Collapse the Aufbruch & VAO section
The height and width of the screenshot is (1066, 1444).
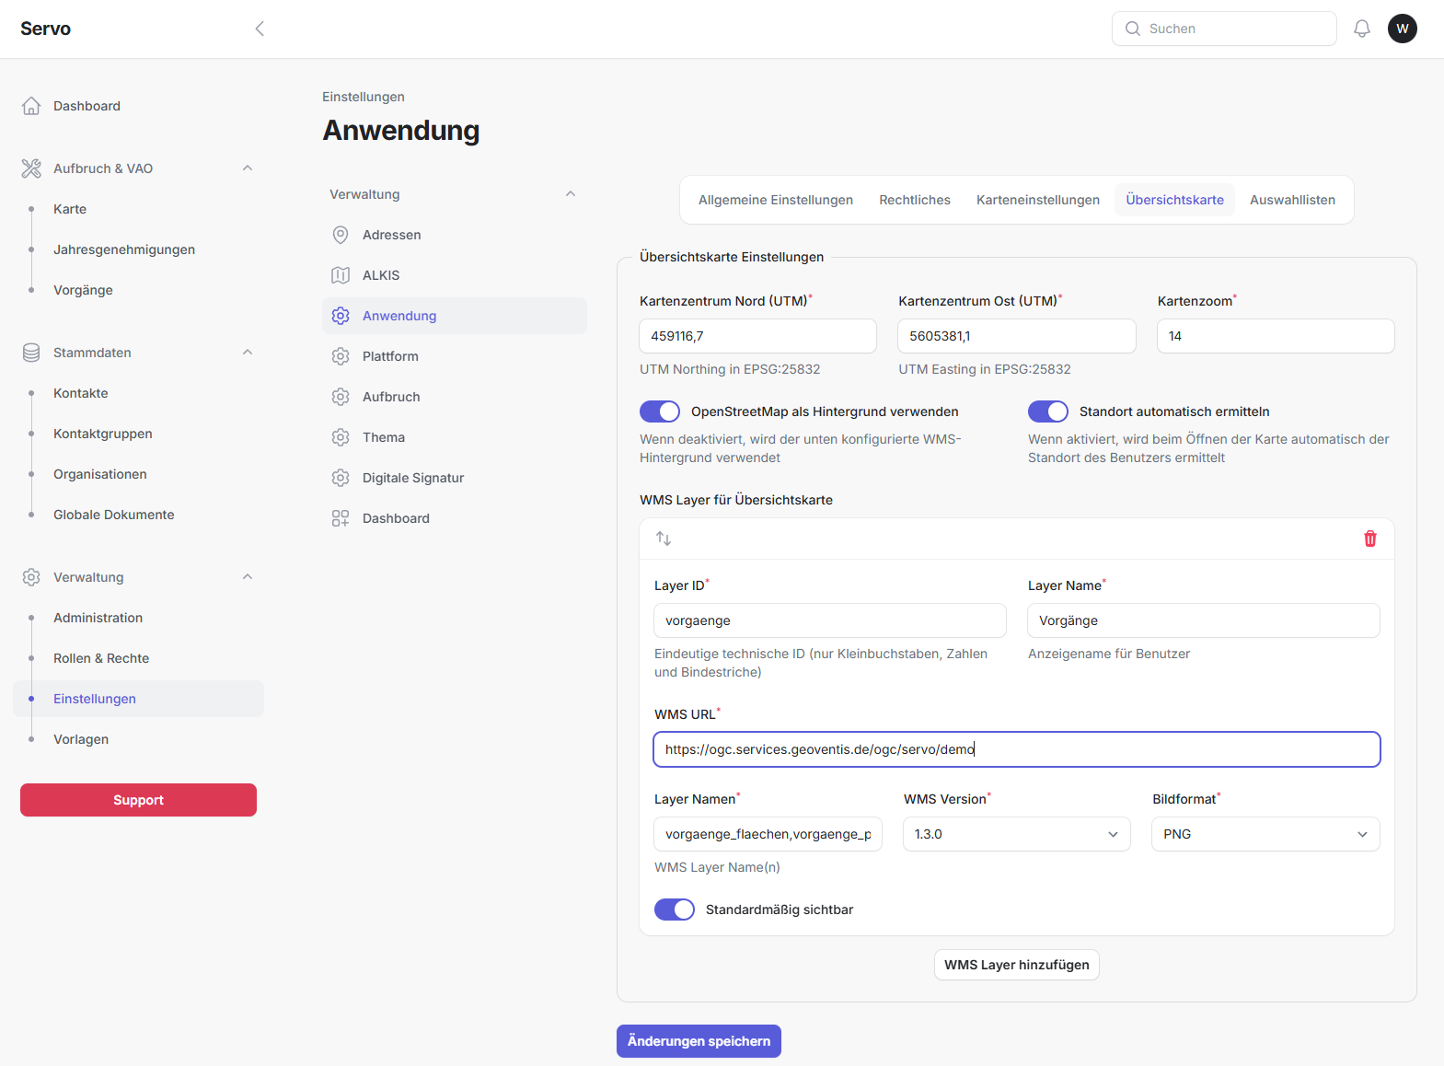[x=247, y=168]
